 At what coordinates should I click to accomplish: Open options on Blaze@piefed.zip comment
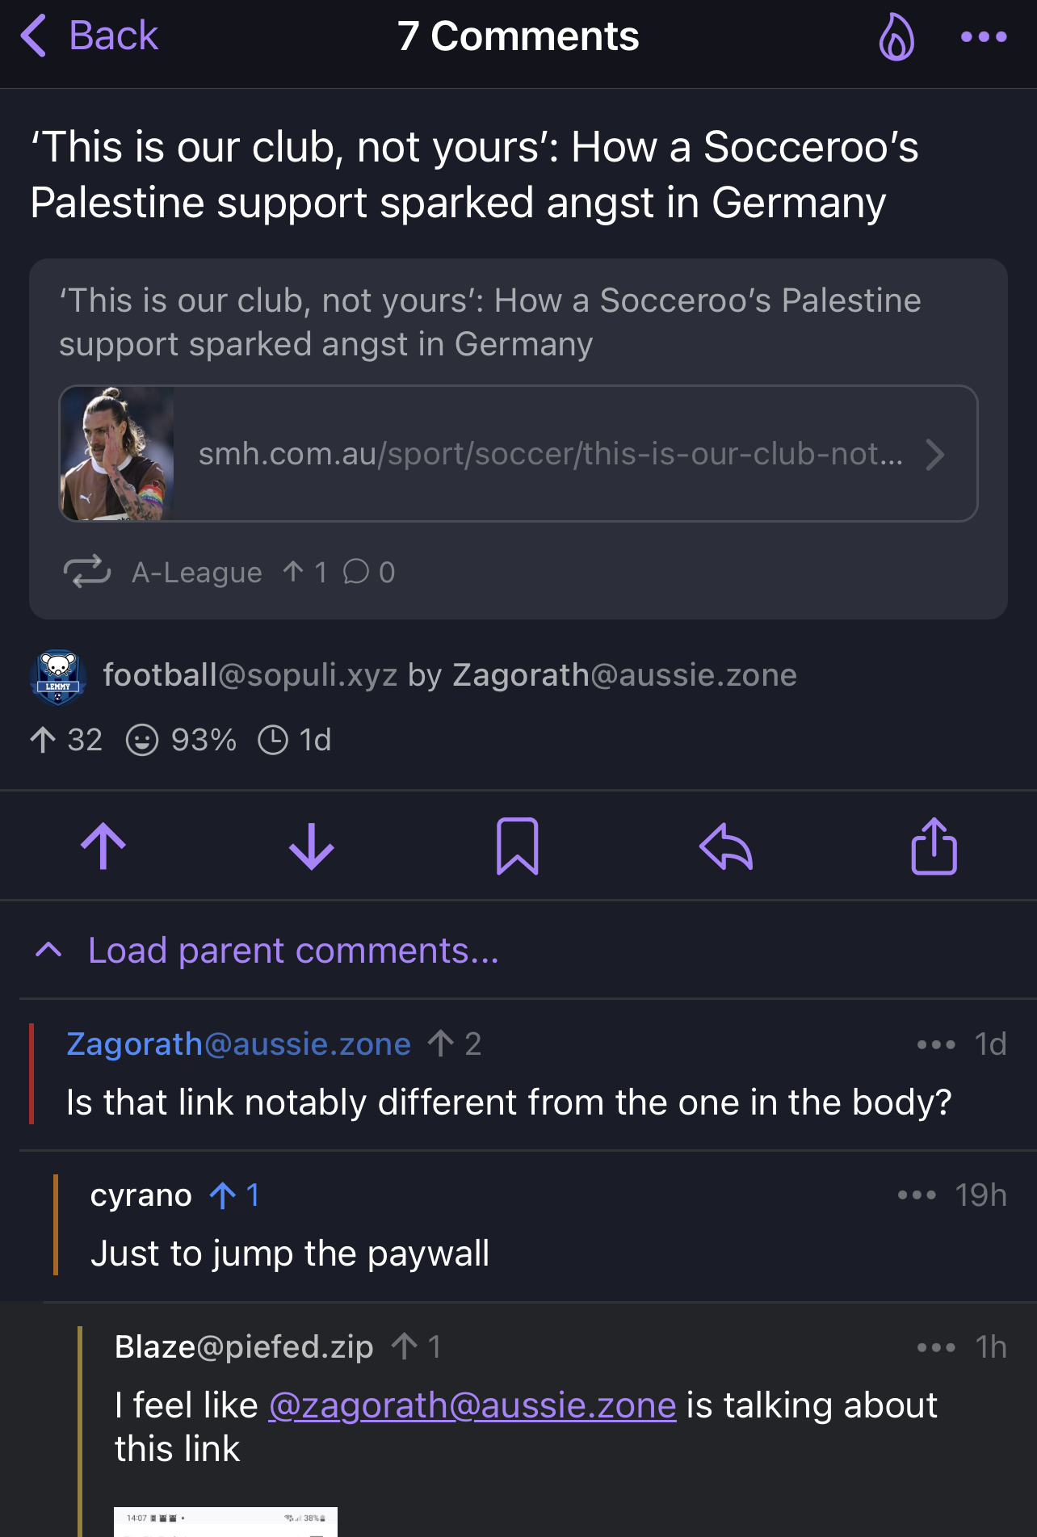[x=935, y=1347]
